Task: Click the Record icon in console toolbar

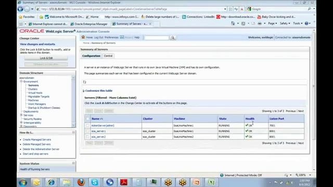Action: click(122, 37)
